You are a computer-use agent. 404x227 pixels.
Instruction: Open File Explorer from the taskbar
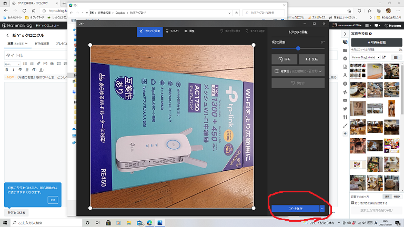coord(128,223)
